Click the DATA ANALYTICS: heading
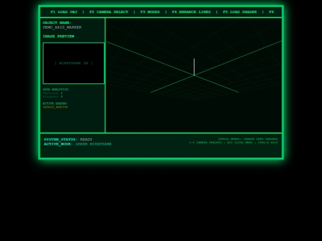This screenshot has height=241, width=322. click(x=56, y=89)
